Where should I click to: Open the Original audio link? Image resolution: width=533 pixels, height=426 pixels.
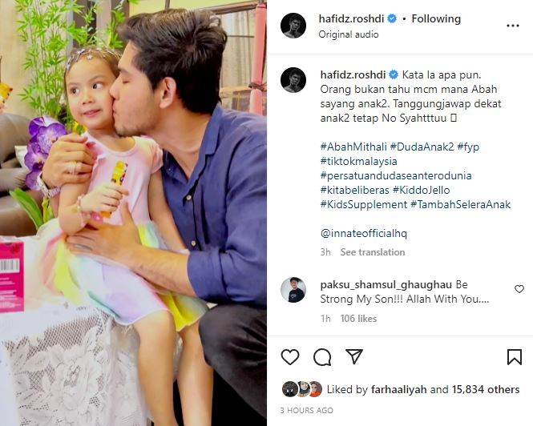tap(349, 34)
